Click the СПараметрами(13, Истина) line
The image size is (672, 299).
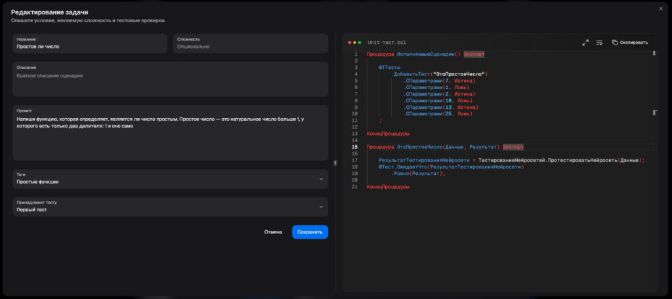[440, 107]
